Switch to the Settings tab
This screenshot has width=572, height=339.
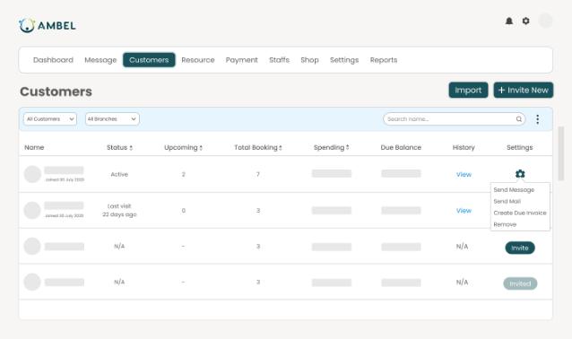[x=344, y=60]
